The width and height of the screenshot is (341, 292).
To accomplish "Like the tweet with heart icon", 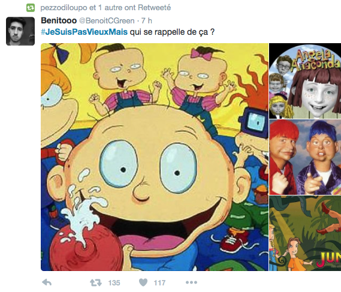I will (143, 282).
